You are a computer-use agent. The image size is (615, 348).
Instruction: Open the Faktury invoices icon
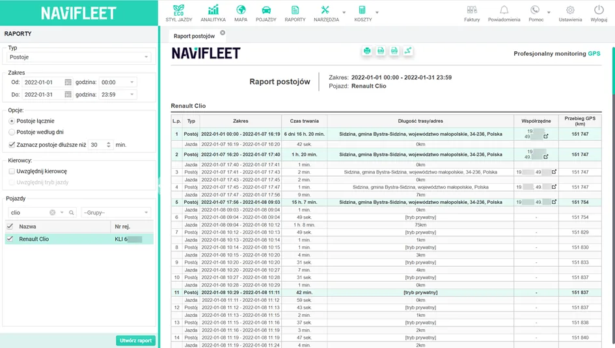pos(472,13)
